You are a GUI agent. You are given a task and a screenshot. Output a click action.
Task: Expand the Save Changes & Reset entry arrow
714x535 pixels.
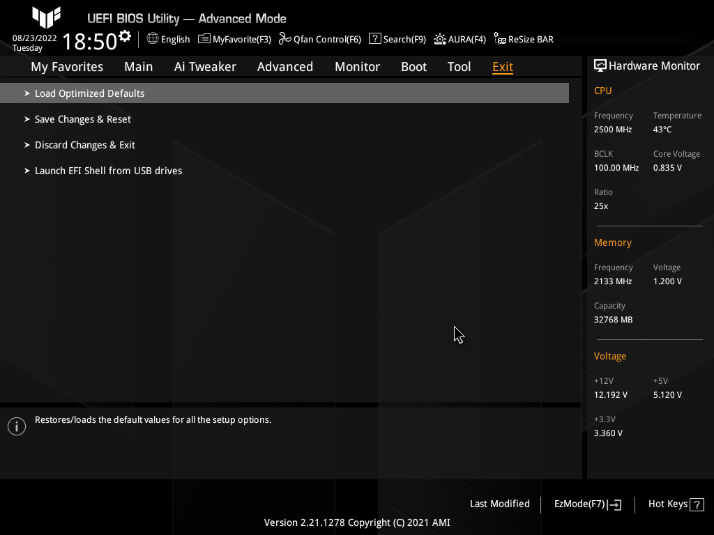[26, 119]
